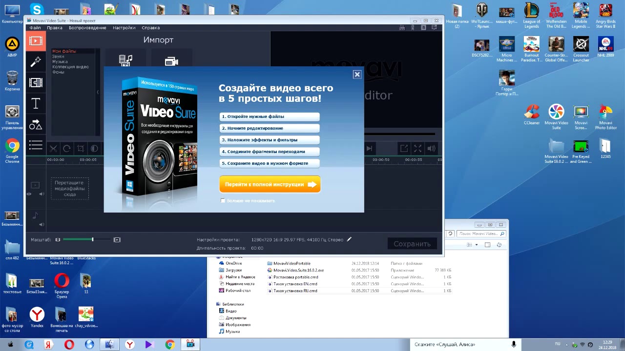The width and height of the screenshot is (625, 351).
Task: Adjust the Масштаб timeline zoom slider
Action: pos(87,240)
